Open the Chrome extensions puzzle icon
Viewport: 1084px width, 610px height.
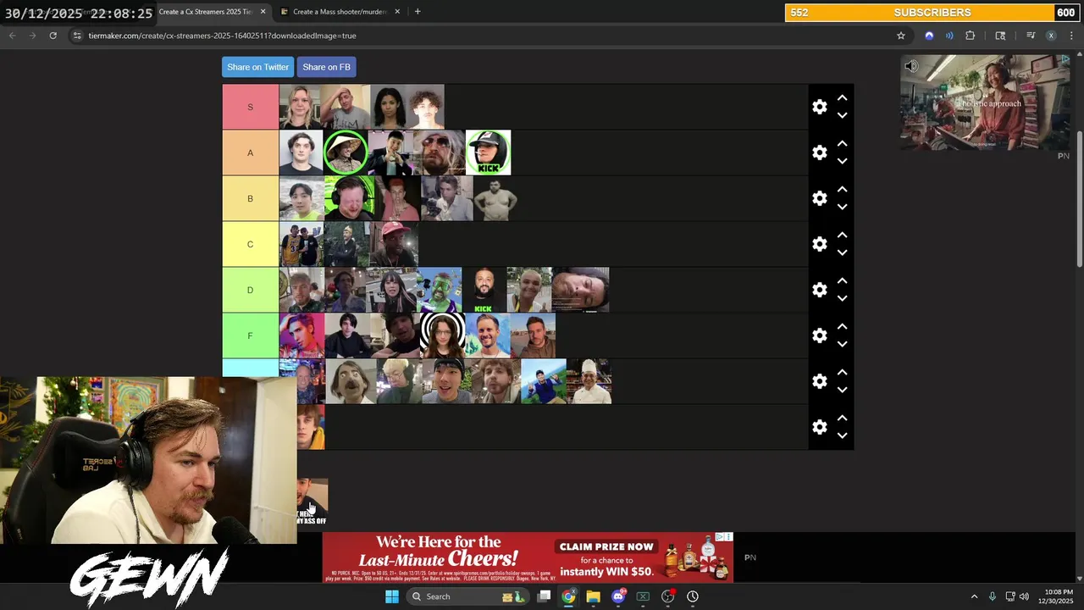pyautogui.click(x=971, y=36)
